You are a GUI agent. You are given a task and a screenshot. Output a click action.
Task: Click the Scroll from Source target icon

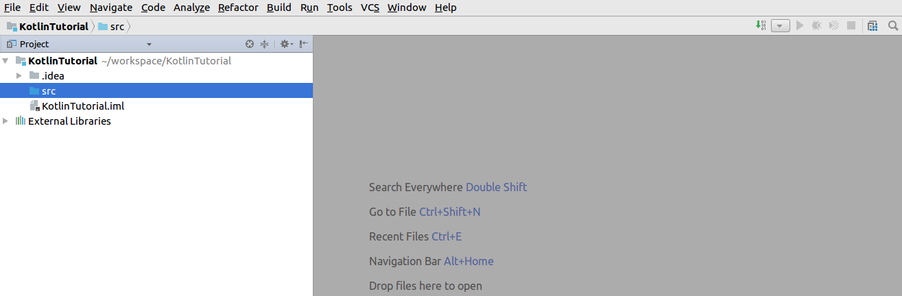[250, 44]
